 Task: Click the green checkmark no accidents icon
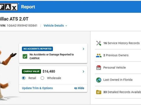click(x=25, y=56)
